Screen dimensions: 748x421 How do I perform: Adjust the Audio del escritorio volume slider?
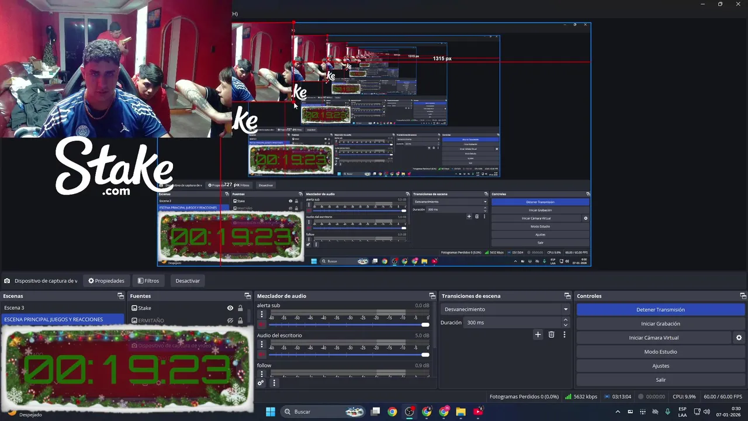click(349, 354)
